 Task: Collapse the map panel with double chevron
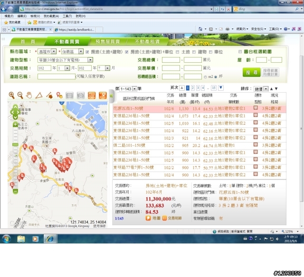pyautogui.click(x=111, y=96)
